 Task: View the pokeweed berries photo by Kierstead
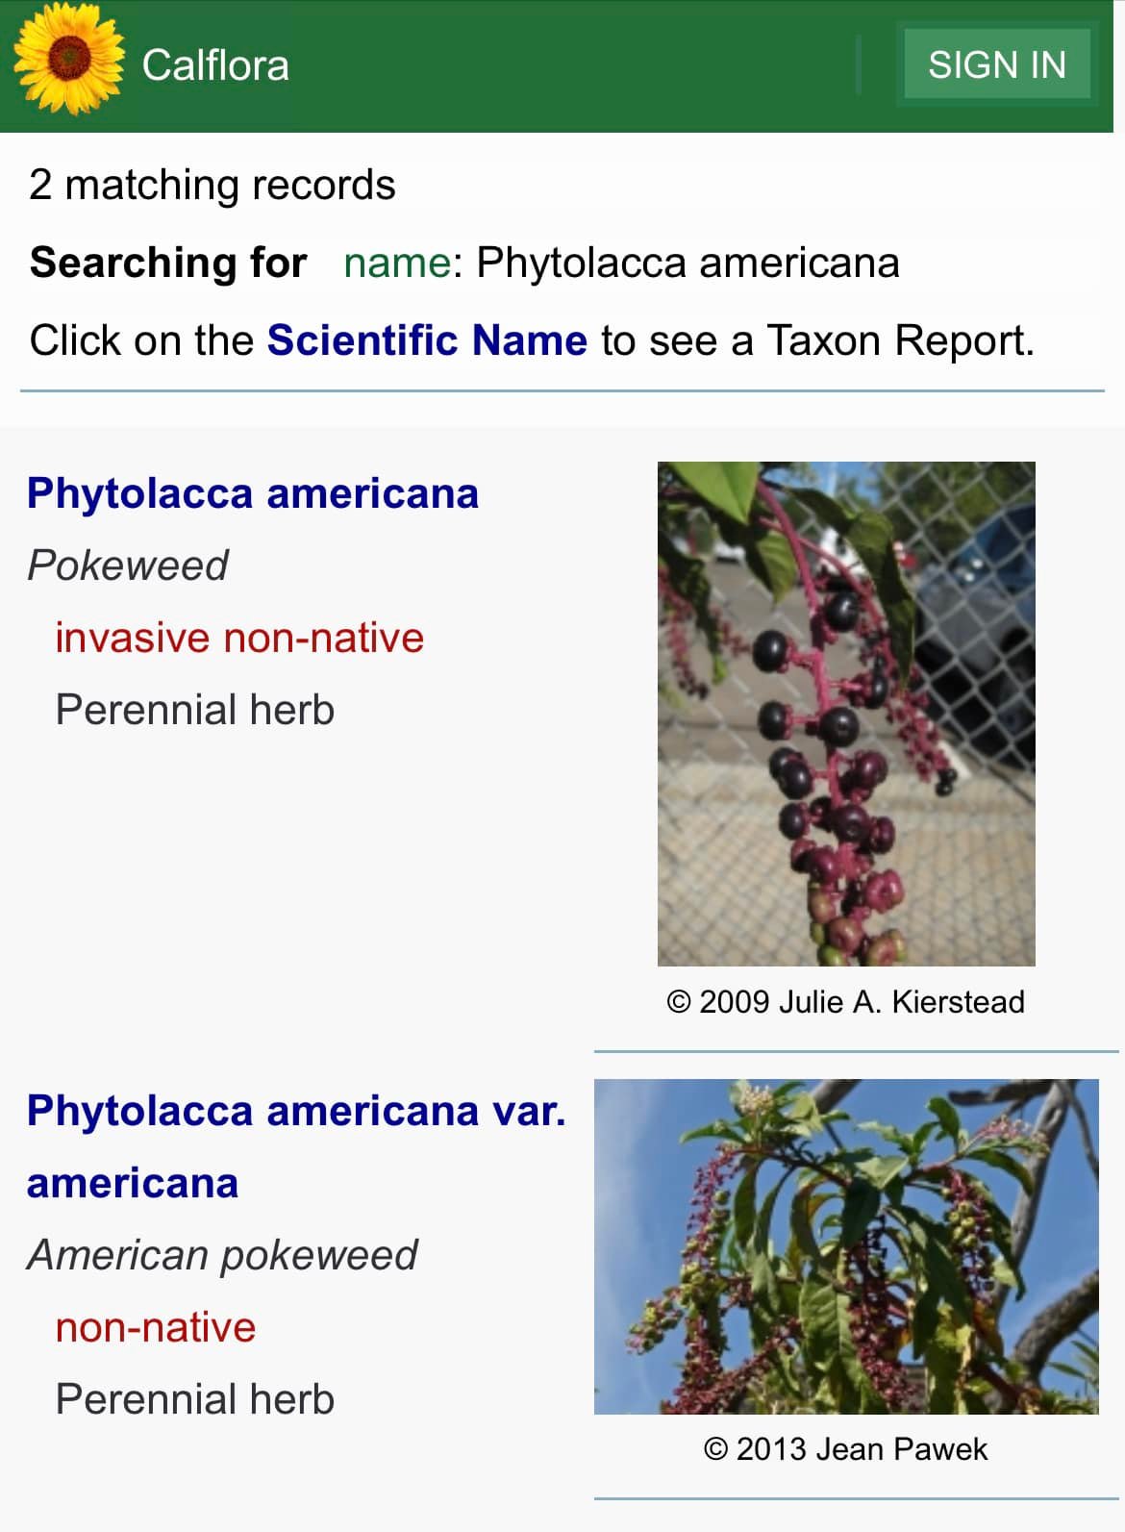click(846, 714)
